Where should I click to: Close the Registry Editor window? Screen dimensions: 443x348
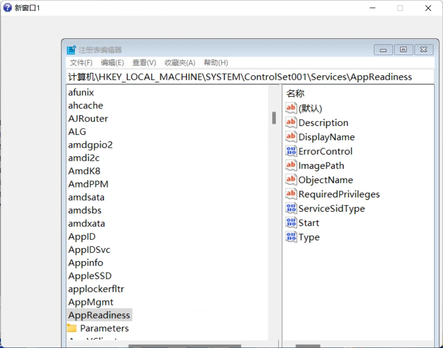pos(424,50)
